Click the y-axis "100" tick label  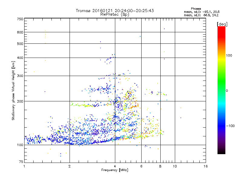[x=20, y=145]
